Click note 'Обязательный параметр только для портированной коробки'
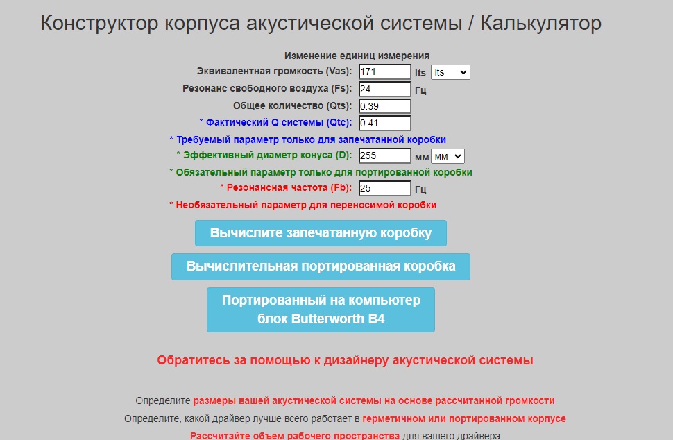The width and height of the screenshot is (673, 440). pyautogui.click(x=324, y=172)
